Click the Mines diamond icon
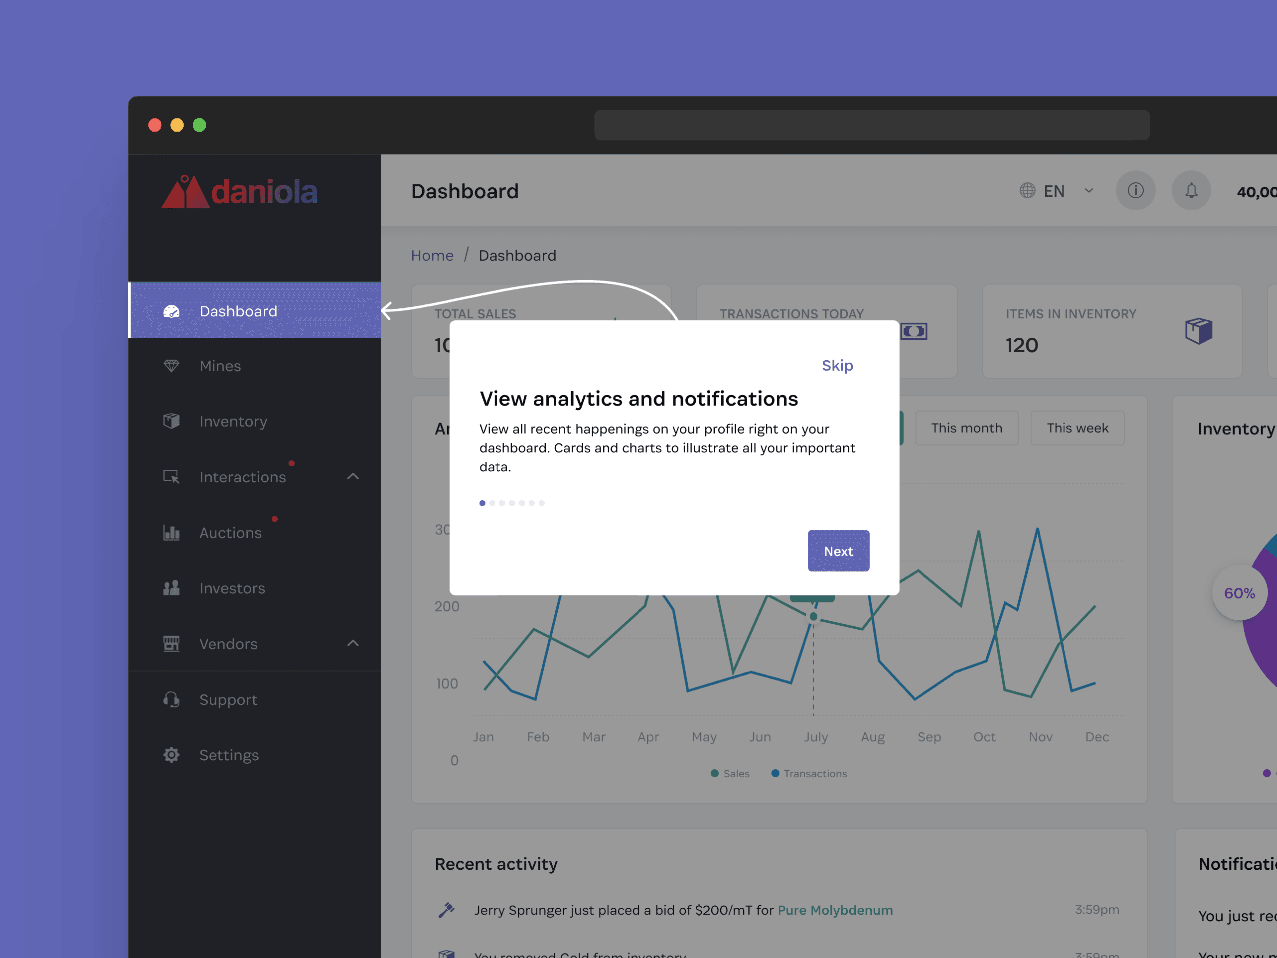 pos(172,366)
